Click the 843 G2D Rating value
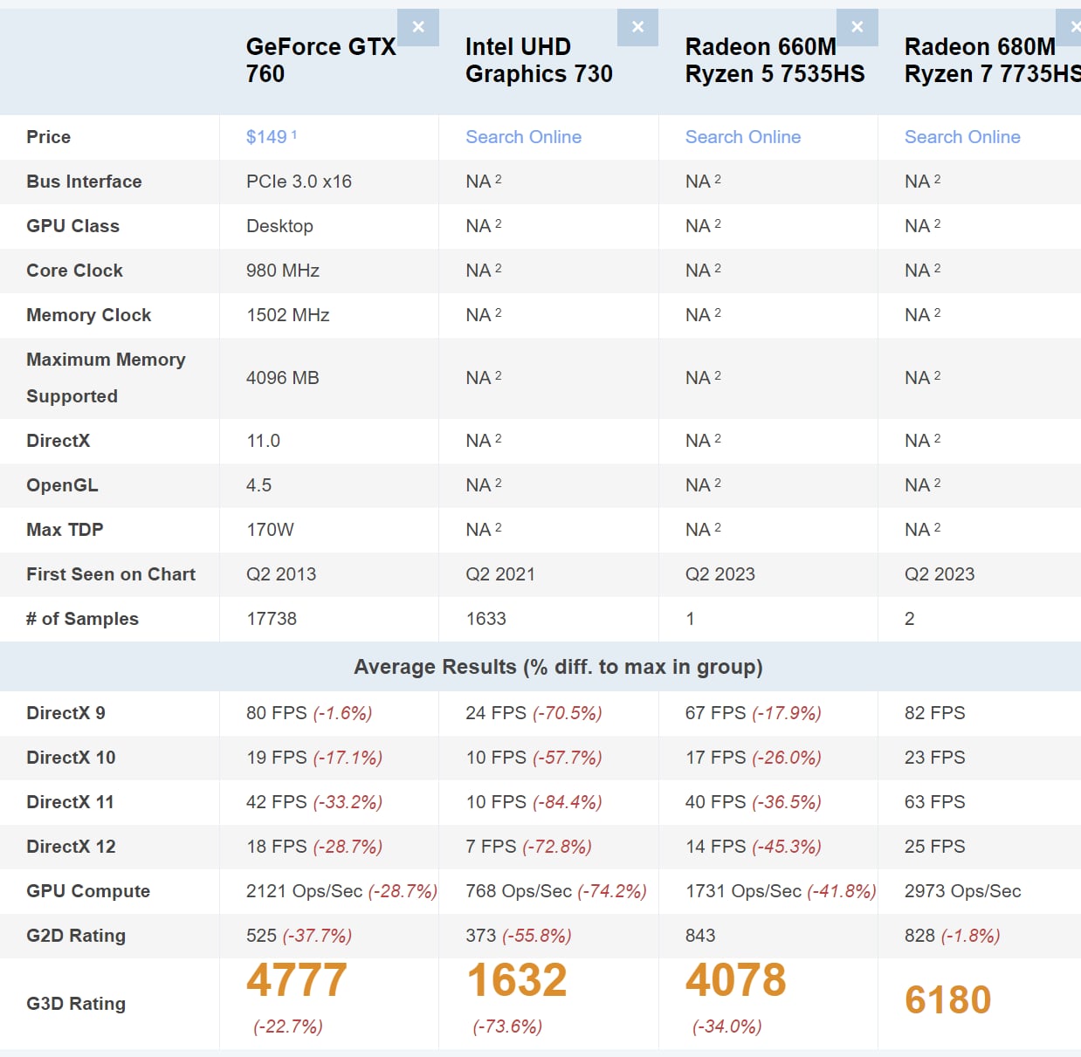Screen dimensions: 1081x1057 700,936
